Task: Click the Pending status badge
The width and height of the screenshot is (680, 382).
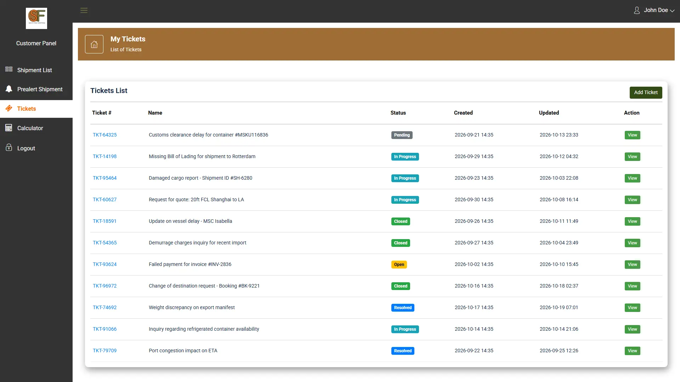Action: point(402,135)
